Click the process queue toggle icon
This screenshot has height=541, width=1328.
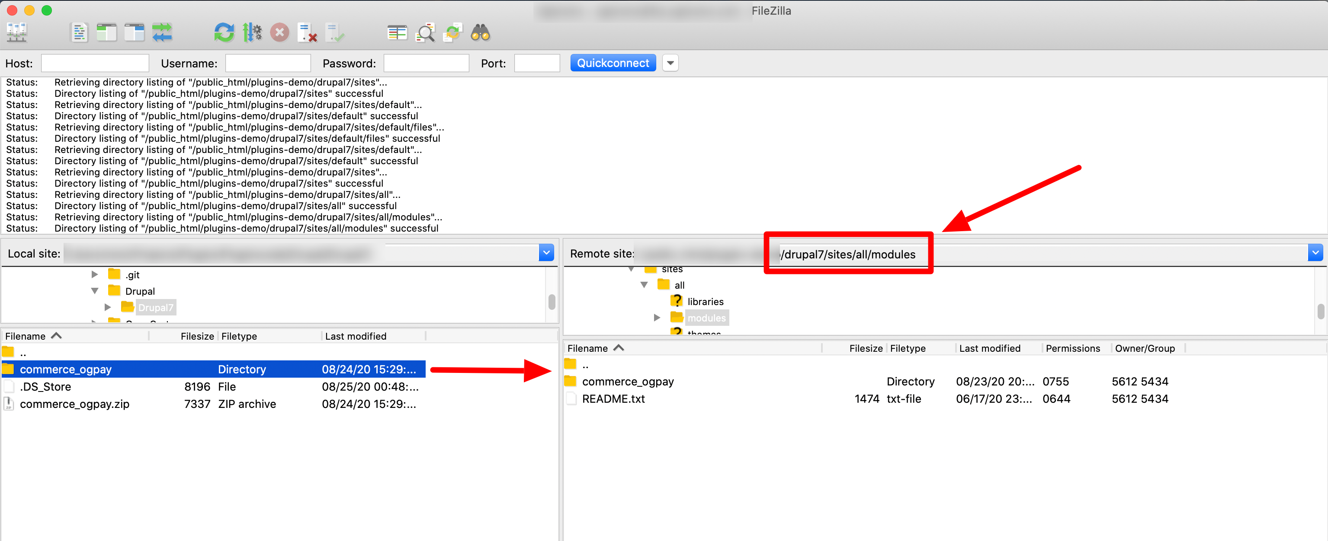(x=252, y=33)
